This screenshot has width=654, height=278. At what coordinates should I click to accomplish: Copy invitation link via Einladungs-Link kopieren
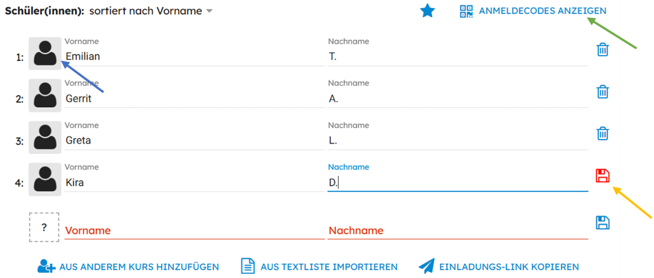coord(508,267)
